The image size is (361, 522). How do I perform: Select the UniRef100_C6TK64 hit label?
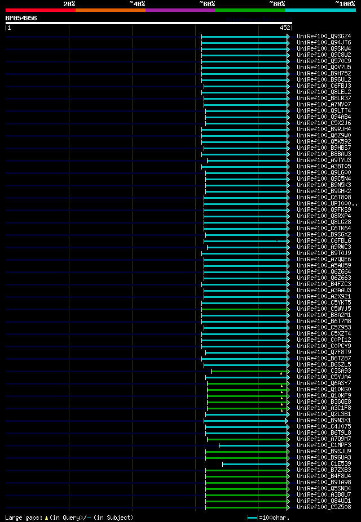point(324,229)
